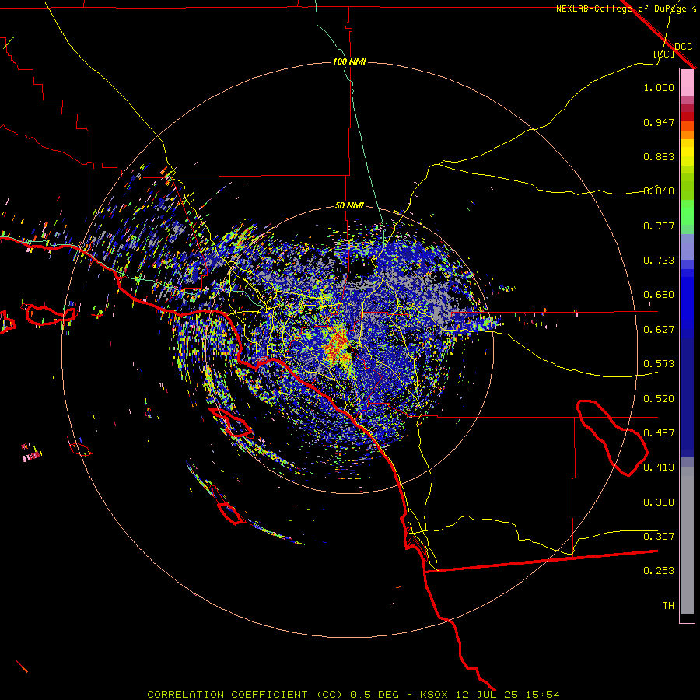Screen dimensions: 700x700
Task: Click the 0.733 scale value
Action: [659, 261]
